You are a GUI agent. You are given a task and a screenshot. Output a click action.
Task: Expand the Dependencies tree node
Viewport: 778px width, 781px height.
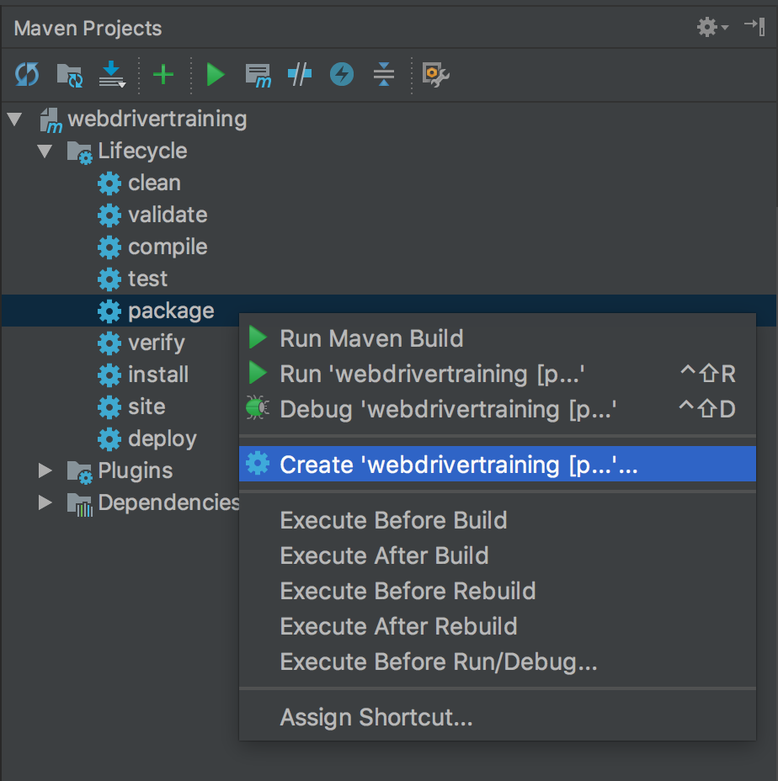click(x=45, y=502)
